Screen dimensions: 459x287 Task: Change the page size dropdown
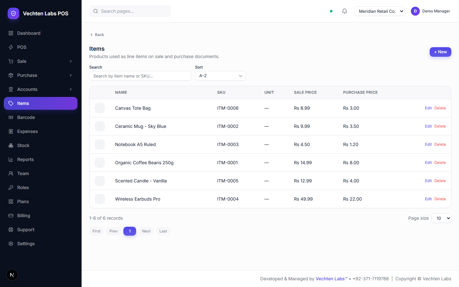click(x=441, y=218)
